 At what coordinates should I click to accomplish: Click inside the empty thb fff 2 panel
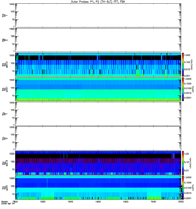click(x=98, y=40)
